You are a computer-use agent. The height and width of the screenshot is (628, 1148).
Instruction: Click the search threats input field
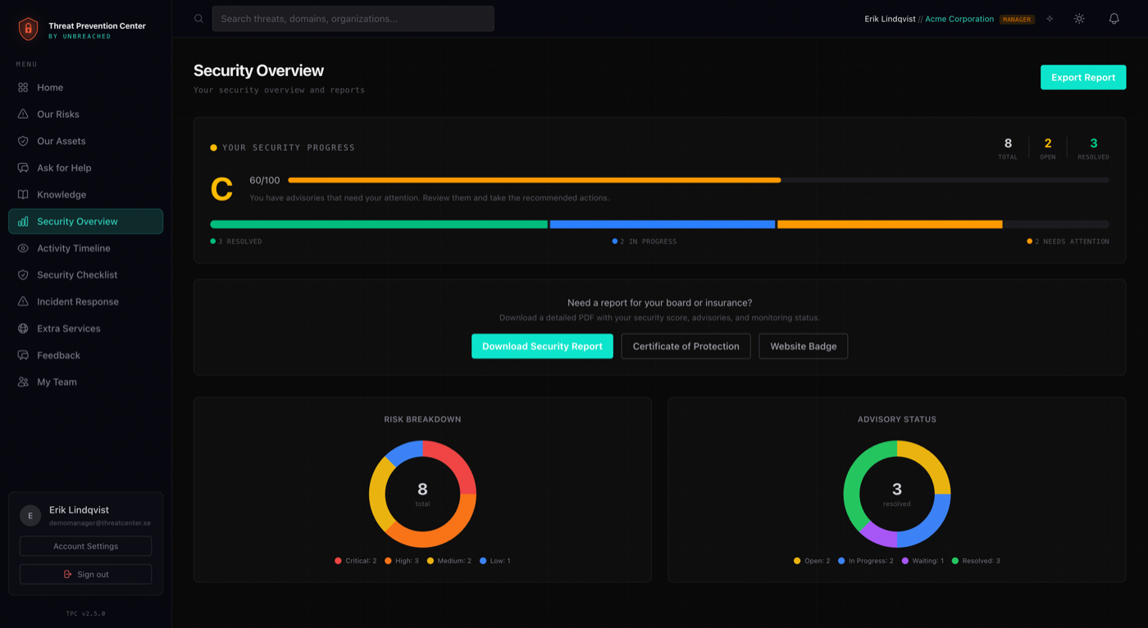(353, 18)
